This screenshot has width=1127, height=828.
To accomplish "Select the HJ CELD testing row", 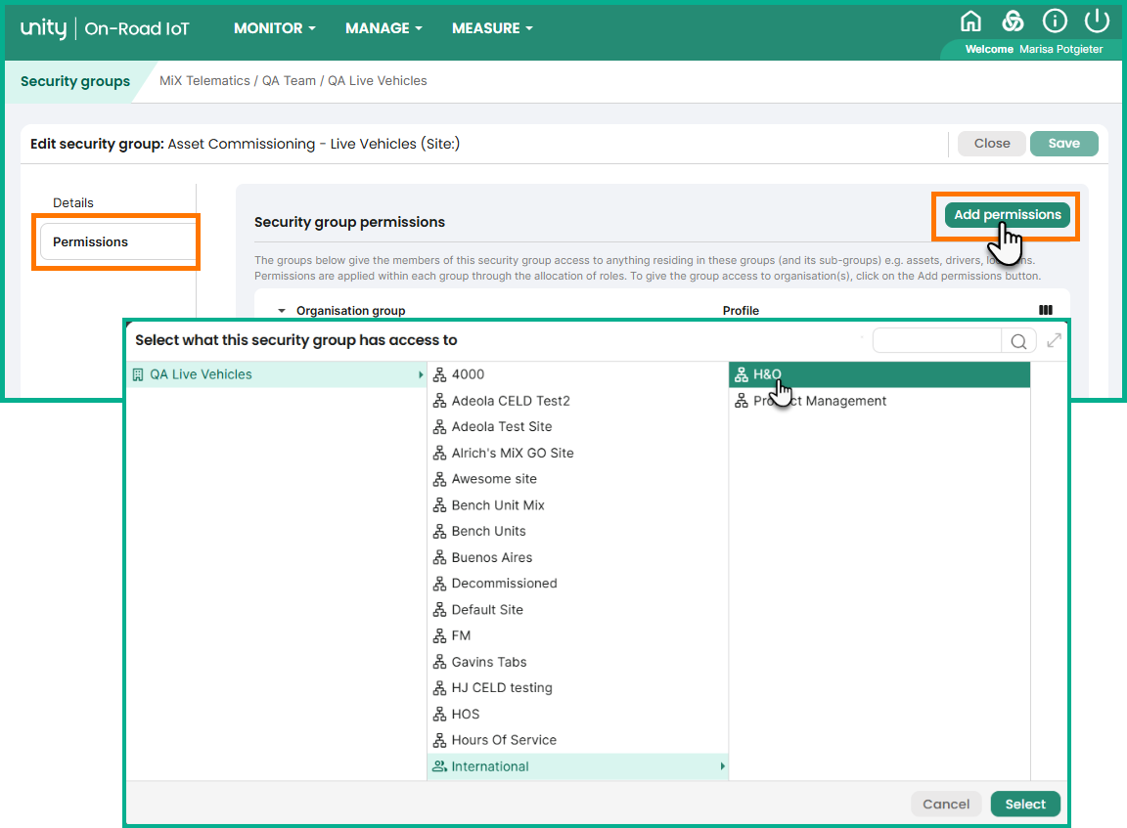I will coord(577,688).
